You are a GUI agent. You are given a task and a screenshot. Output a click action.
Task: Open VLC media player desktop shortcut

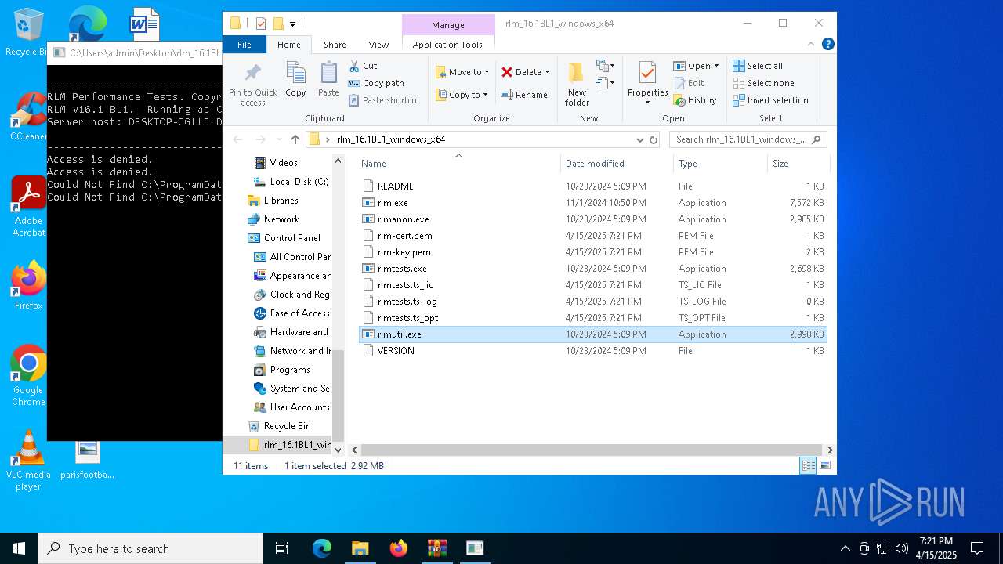pos(28,461)
